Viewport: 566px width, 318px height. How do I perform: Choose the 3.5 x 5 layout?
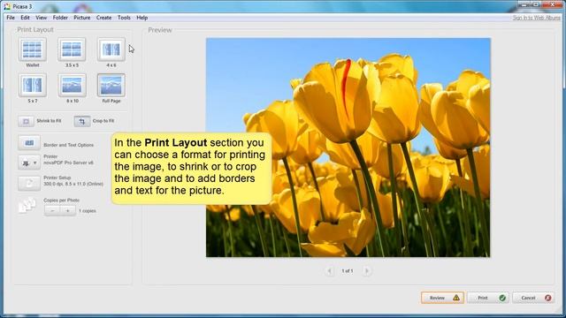(x=72, y=49)
